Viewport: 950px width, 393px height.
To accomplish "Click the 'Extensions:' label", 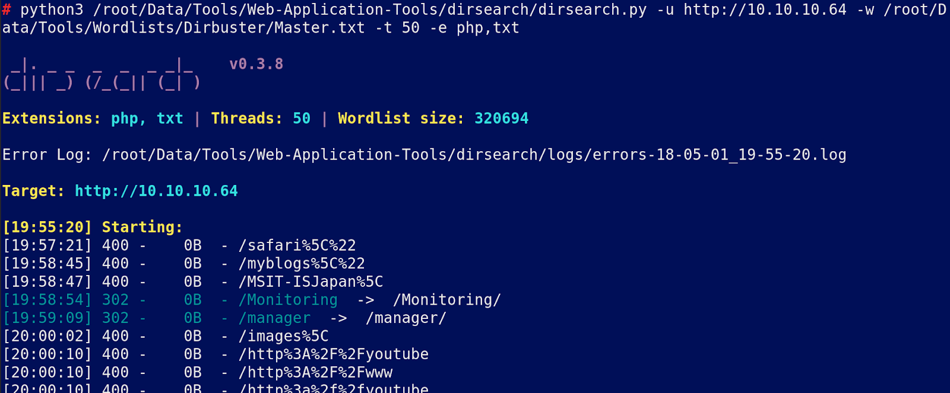I will pos(52,119).
